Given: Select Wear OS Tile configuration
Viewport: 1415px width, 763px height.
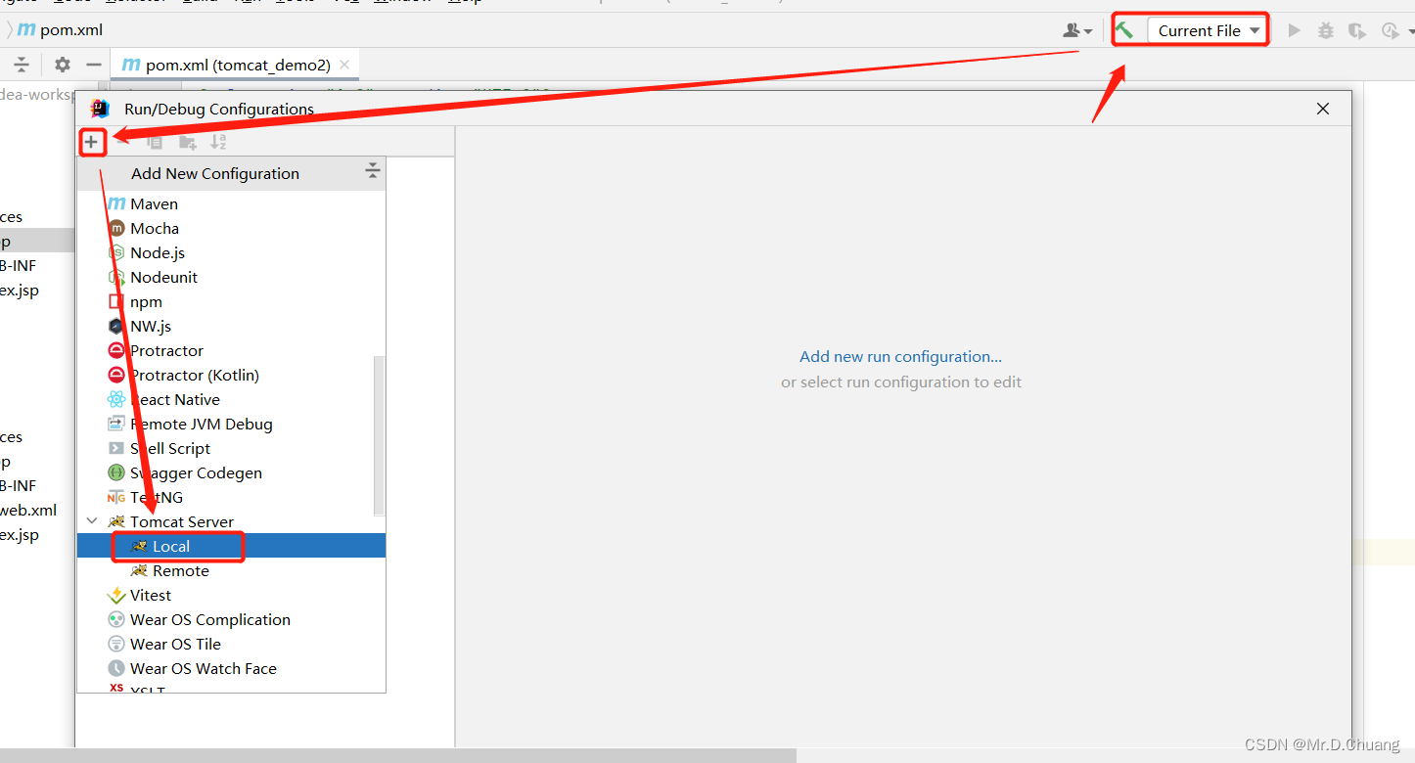Looking at the screenshot, I should pos(231,644).
